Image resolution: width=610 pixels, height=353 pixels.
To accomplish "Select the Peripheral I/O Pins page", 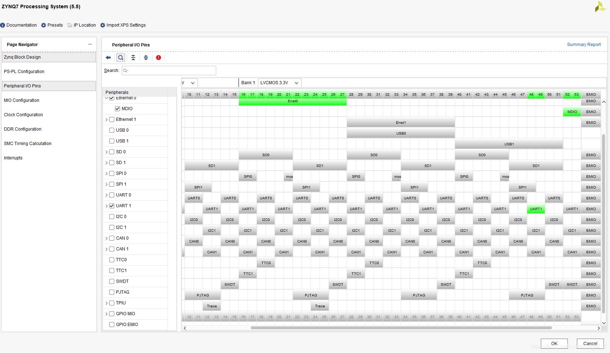I will (49, 86).
